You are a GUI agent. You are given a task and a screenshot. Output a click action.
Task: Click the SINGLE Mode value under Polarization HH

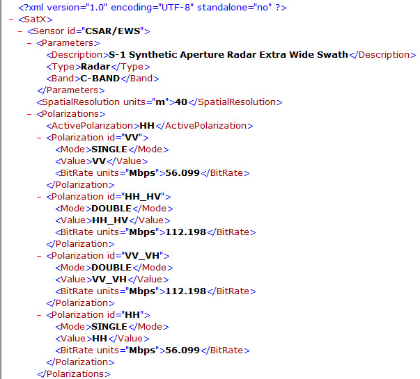click(109, 327)
